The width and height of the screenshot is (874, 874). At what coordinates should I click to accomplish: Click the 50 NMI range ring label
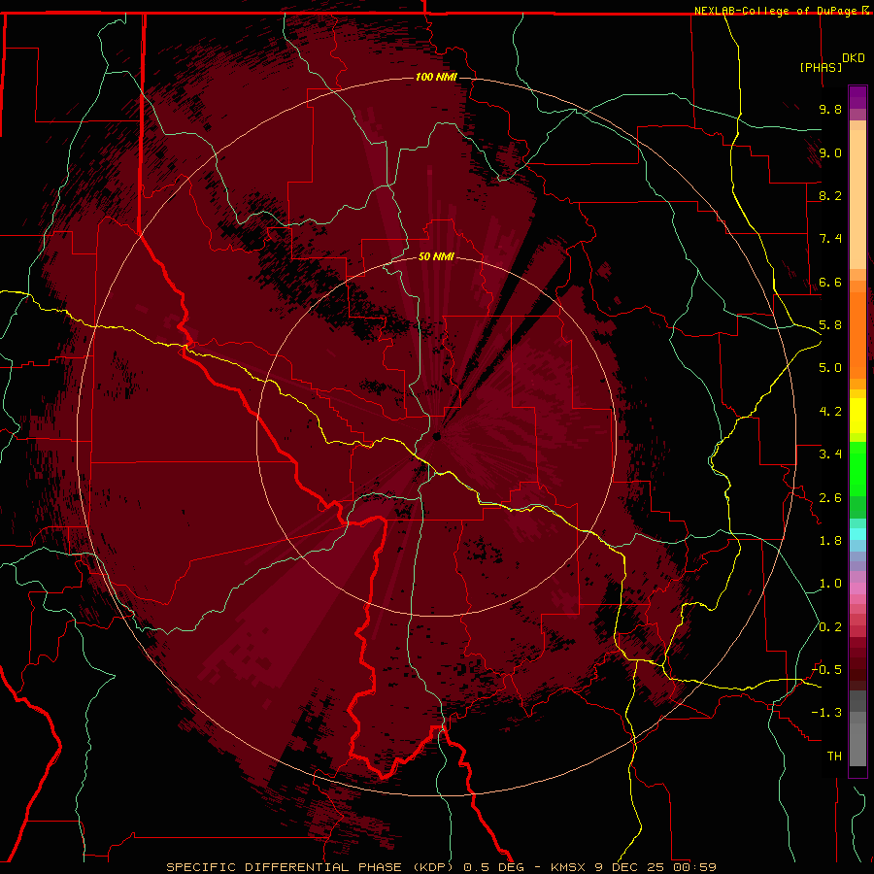coord(436,256)
